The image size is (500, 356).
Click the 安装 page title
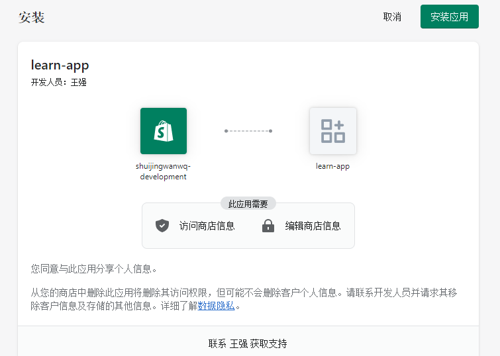tap(31, 17)
